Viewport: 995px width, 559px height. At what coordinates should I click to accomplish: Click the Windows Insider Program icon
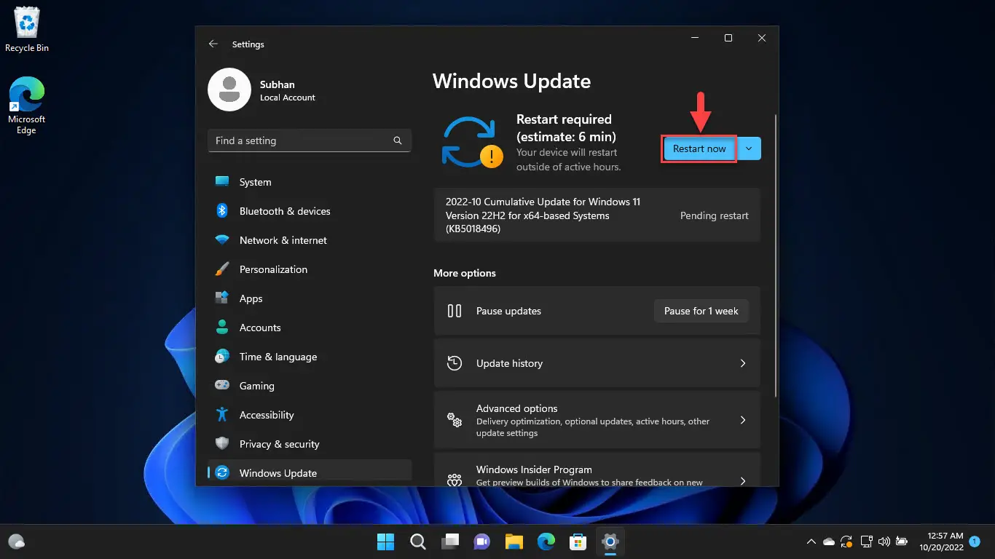(x=455, y=480)
